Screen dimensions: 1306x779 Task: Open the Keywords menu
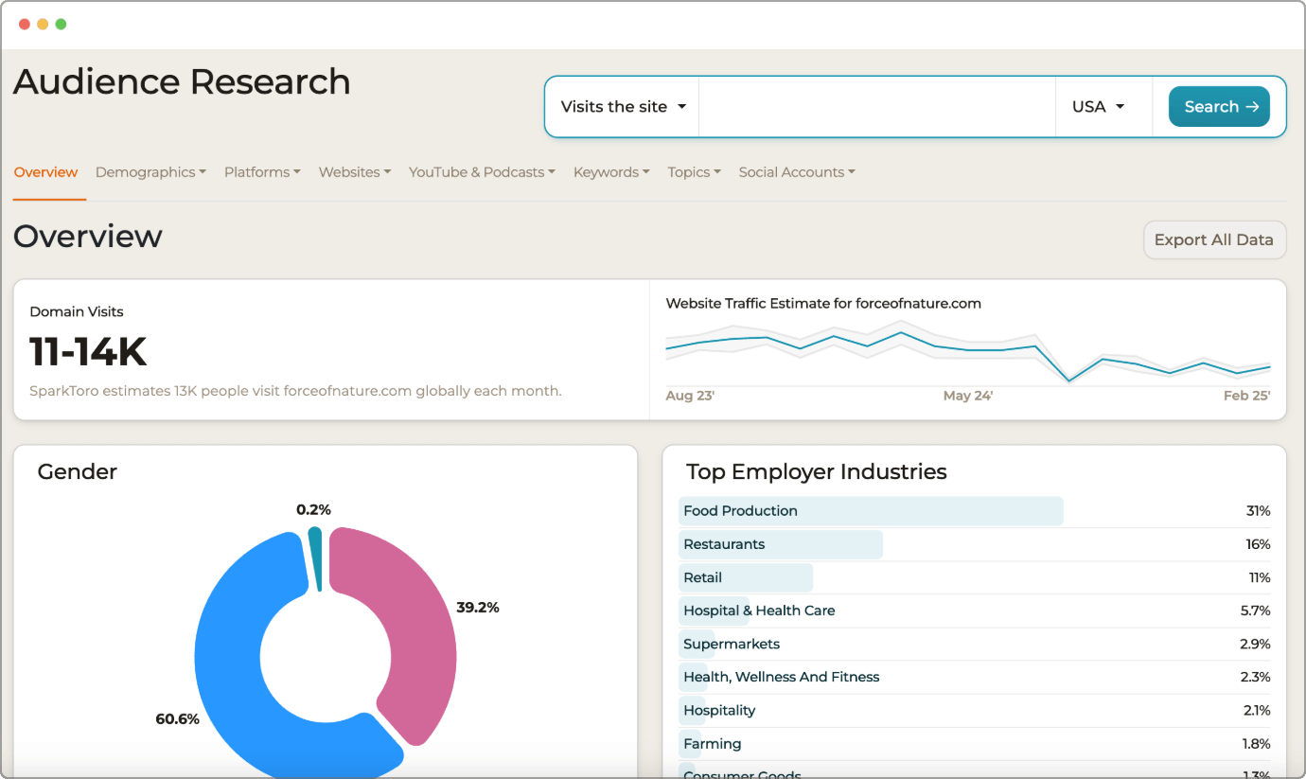(x=611, y=172)
